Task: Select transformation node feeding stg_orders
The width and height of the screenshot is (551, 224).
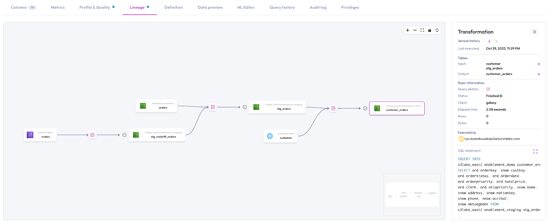Action: (x=213, y=107)
